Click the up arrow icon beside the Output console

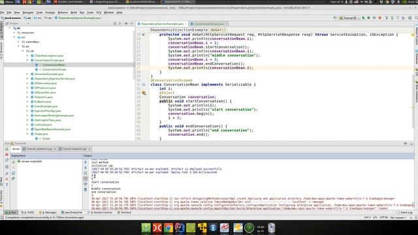[86, 163]
